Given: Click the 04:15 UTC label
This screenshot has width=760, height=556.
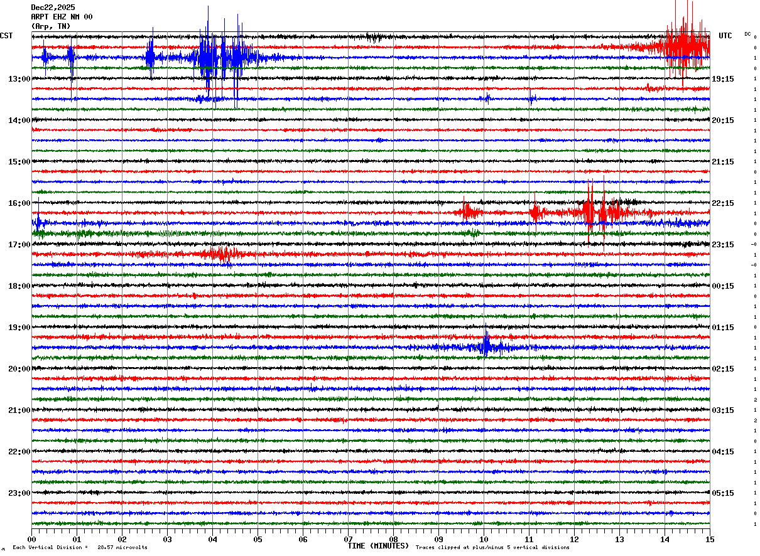Looking at the screenshot, I should click(x=722, y=452).
